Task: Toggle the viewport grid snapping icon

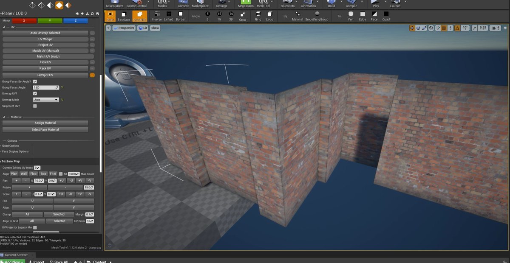Action: pos(444,28)
